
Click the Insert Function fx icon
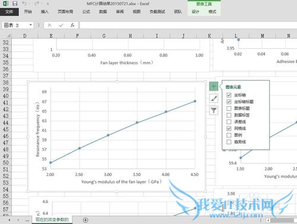click(x=72, y=25)
